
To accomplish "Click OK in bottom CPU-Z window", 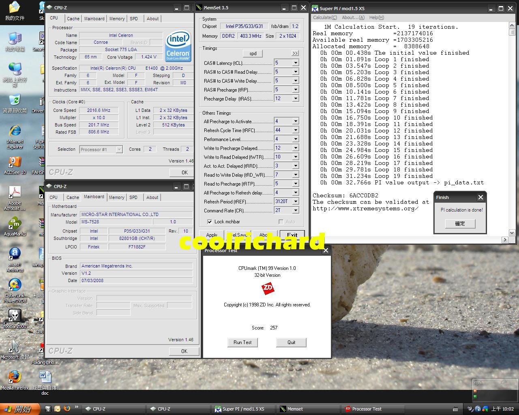I will [x=184, y=351].
